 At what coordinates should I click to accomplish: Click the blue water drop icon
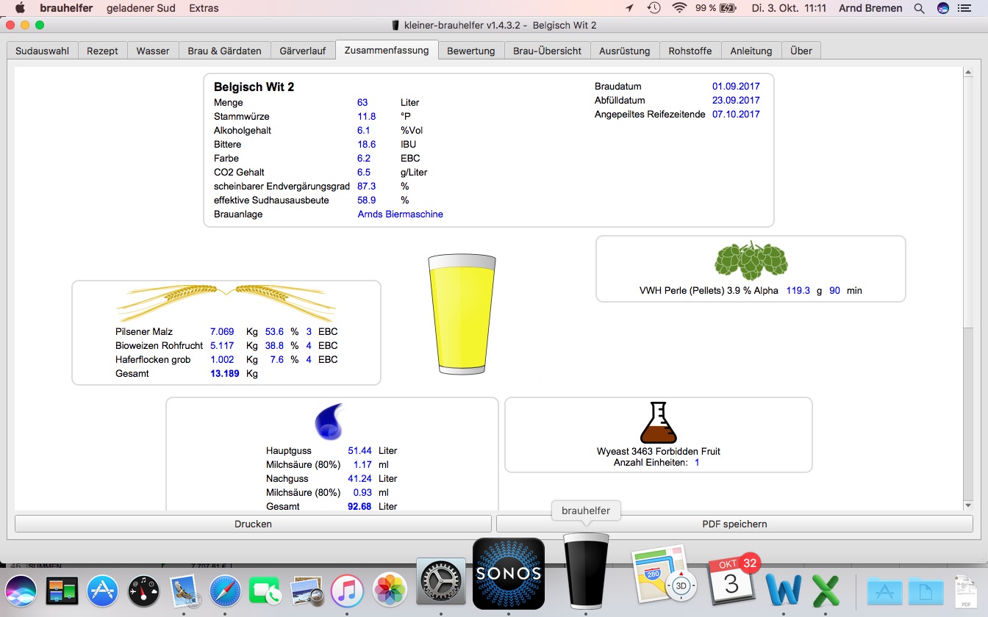click(329, 422)
